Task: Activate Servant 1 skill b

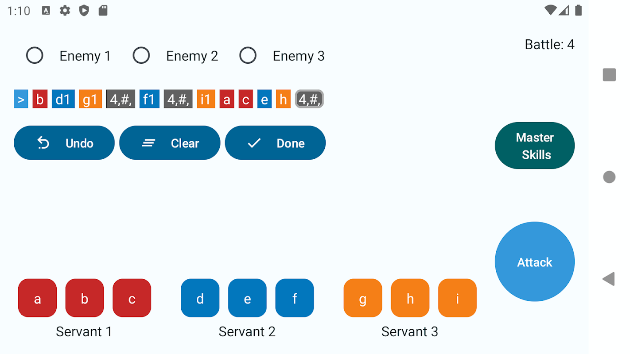Action: tap(85, 298)
